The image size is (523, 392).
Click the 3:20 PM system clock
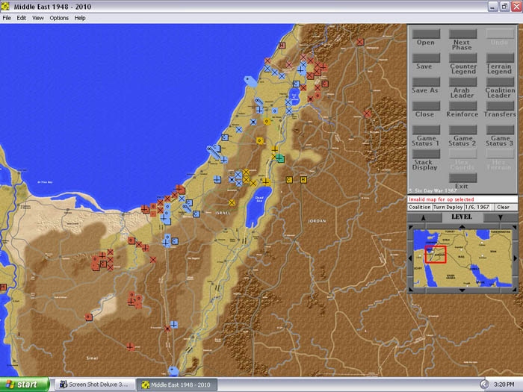pyautogui.click(x=504, y=385)
